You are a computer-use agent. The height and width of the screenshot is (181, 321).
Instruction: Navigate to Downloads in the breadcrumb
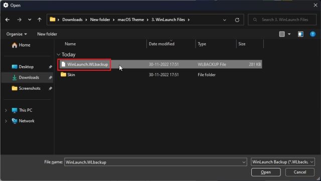[x=72, y=20]
